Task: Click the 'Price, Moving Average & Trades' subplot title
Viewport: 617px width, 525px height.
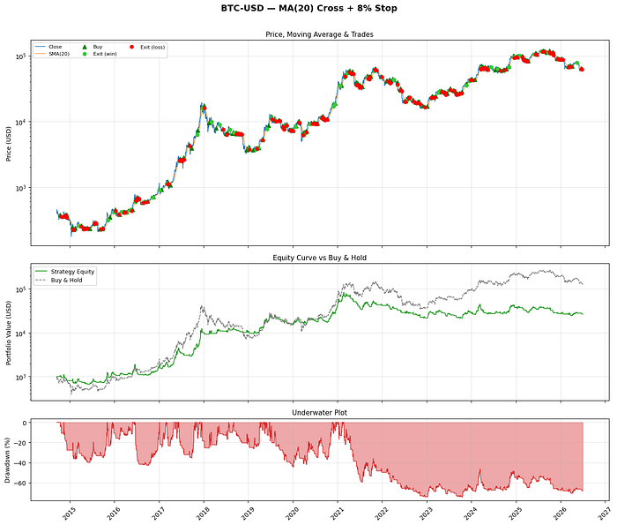Action: (x=319, y=34)
